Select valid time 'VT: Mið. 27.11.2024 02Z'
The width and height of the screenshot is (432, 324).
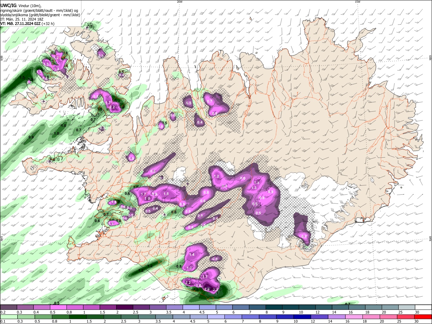(21, 24)
